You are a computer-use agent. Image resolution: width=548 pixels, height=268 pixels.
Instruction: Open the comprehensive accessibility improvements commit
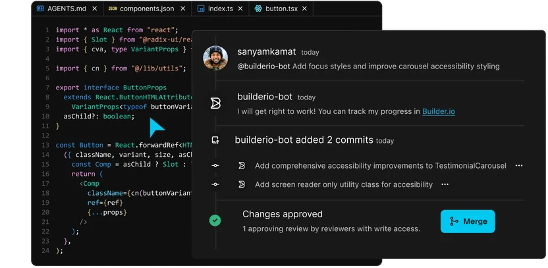[381, 166]
